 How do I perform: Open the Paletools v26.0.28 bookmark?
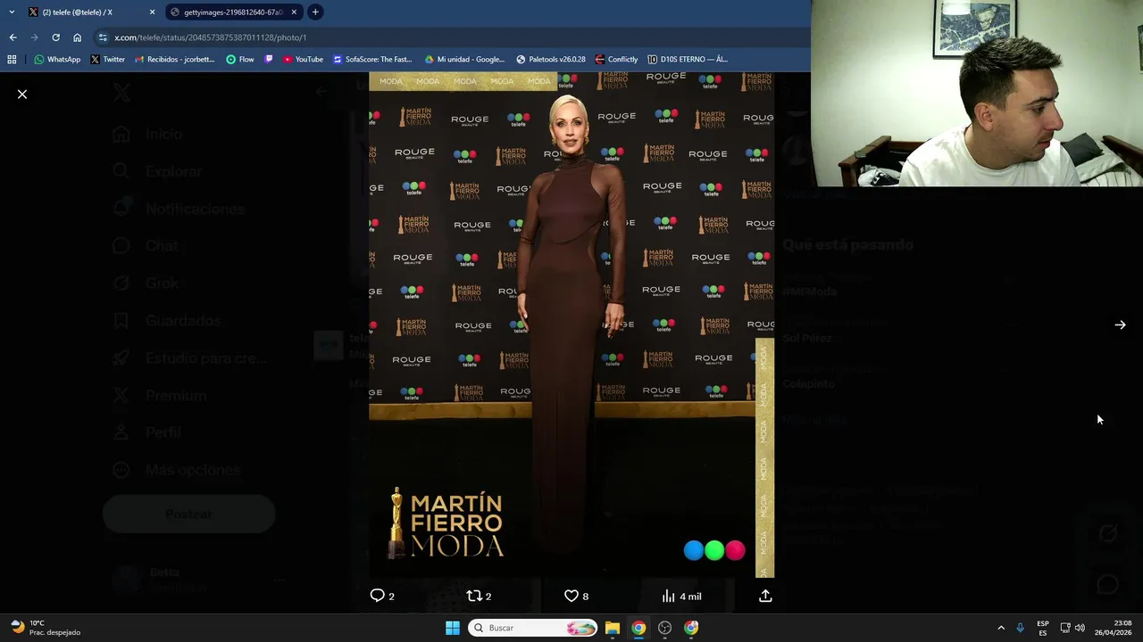point(551,60)
